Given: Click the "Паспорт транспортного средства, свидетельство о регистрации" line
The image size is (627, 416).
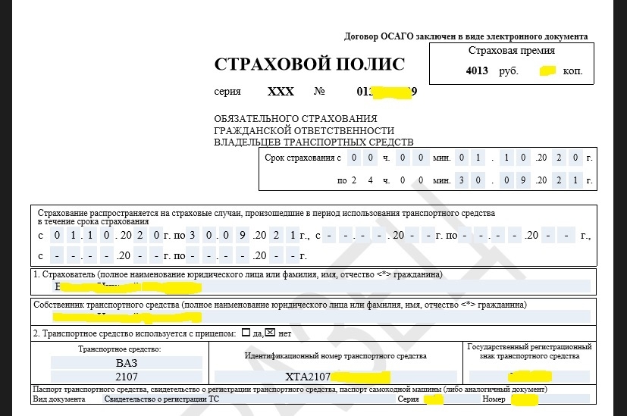Looking at the screenshot, I should [290, 389].
